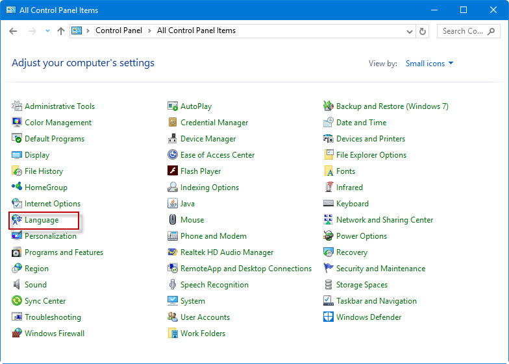Click the Language globe icon
Screen dimensions: 509x364
click(x=17, y=219)
